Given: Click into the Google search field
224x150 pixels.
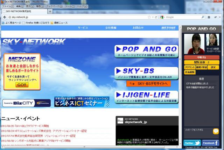Looking at the screenshot, I should pos(183,17).
